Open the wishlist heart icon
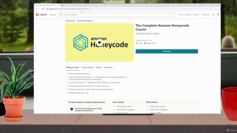This screenshot has width=237, height=133. pyautogui.click(x=213, y=14)
